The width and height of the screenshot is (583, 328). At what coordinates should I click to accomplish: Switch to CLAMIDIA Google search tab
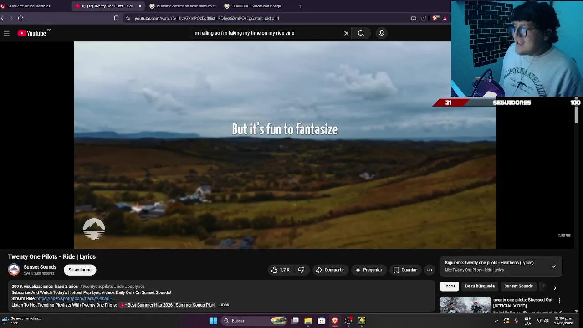pyautogui.click(x=256, y=6)
